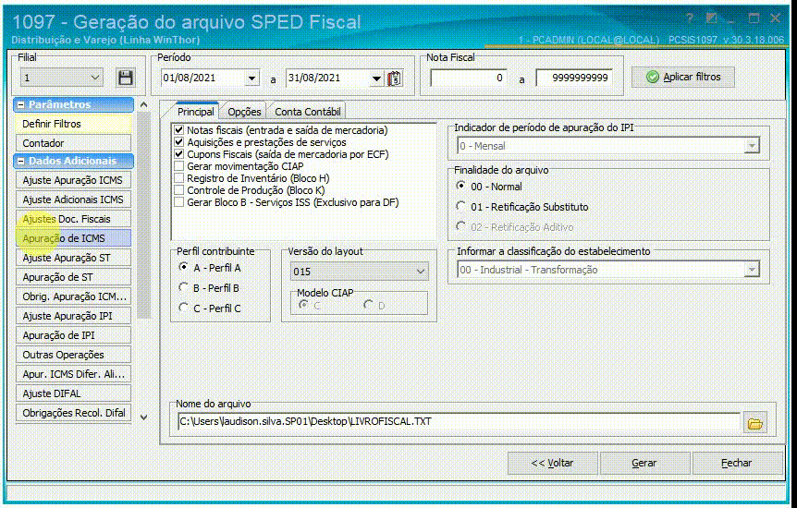Collapse the Dados Adicionais section
This screenshot has width=797, height=508.
click(21, 161)
